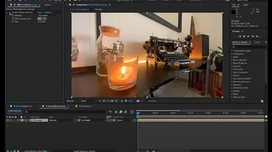Viewport: 272px width, 152px height.
Task: Jump to first frame in Preview panel
Action: point(240,36)
